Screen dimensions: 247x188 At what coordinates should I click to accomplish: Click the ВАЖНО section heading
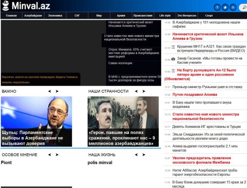click(x=9, y=91)
